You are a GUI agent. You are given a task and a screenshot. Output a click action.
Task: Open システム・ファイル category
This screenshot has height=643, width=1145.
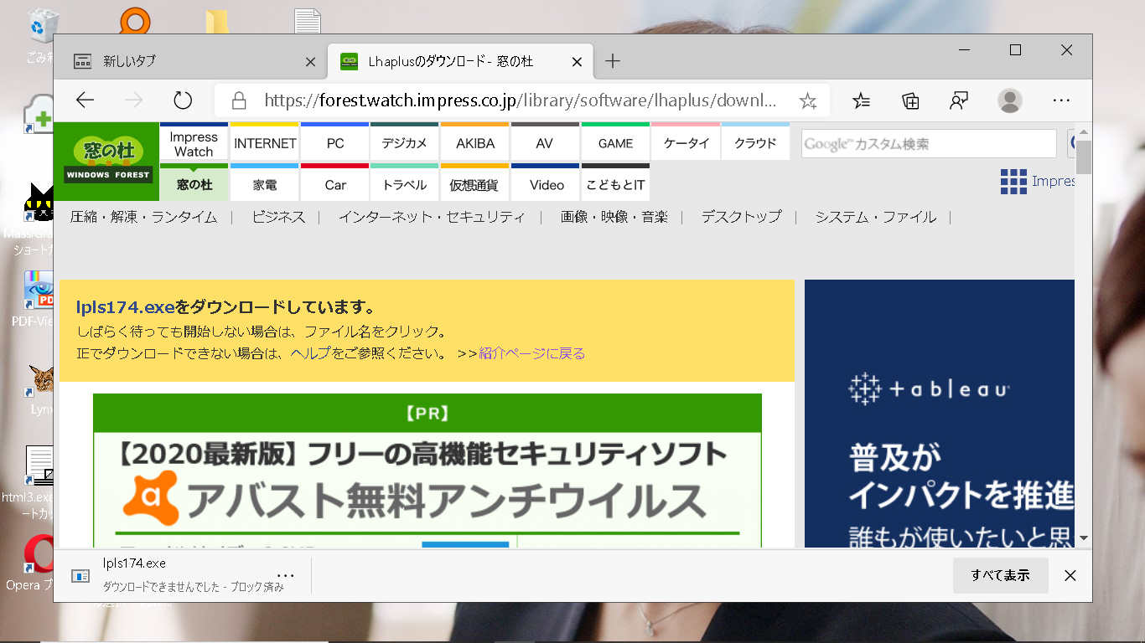876,217
